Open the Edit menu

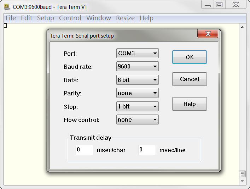27,18
